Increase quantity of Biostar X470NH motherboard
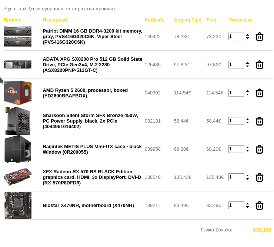274x247 pixels. [x=247, y=204]
